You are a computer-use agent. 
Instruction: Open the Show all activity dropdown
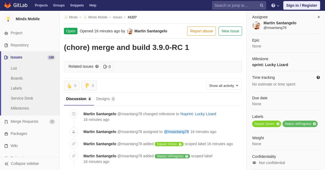(x=224, y=86)
